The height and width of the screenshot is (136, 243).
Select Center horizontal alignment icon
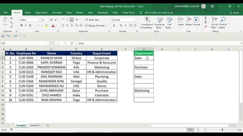click(67, 25)
